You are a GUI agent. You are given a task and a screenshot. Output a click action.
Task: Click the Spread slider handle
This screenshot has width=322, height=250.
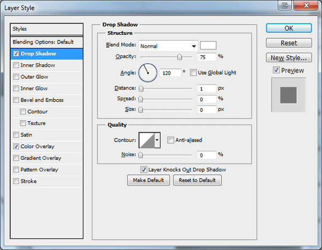141,99
